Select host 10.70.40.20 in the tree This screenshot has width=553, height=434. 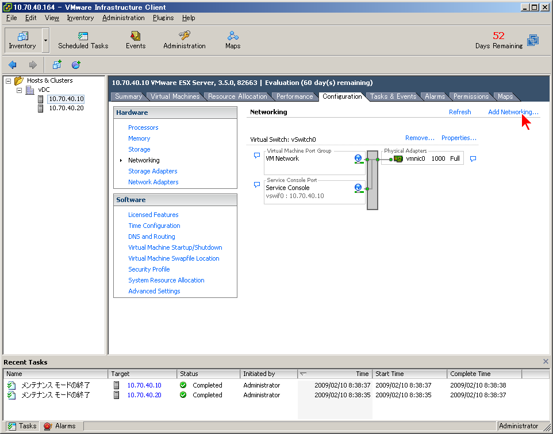point(66,108)
